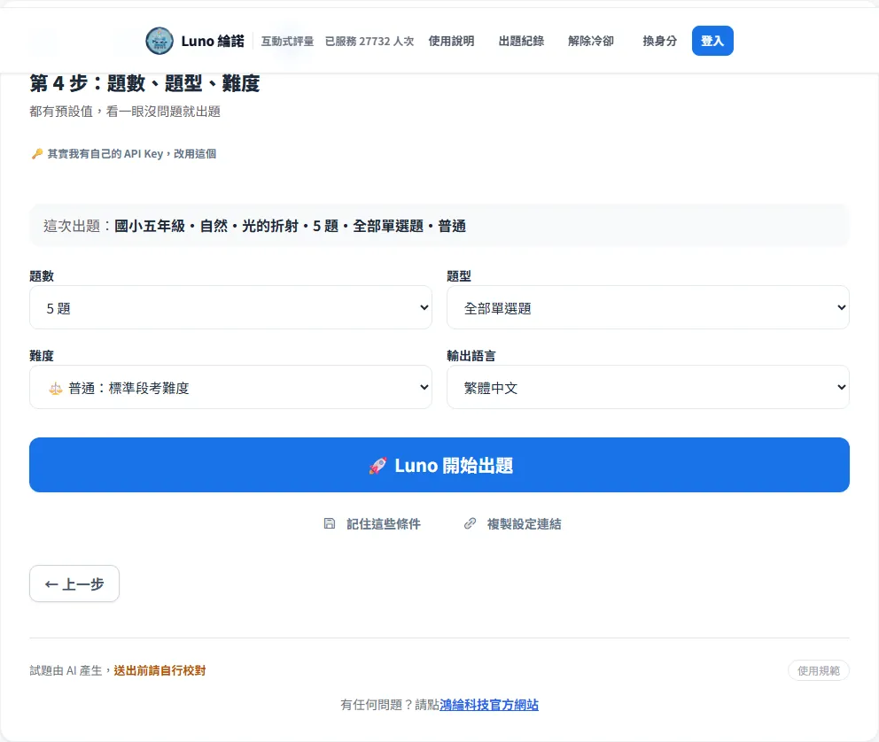Open the 題數 dropdown showing 5 題
Image resolution: width=879 pixels, height=742 pixels.
click(x=230, y=307)
